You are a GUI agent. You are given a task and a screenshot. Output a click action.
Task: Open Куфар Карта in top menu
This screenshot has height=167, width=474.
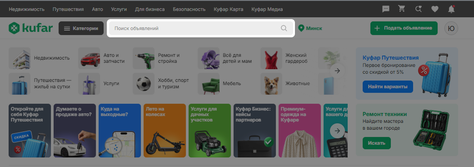228,9
